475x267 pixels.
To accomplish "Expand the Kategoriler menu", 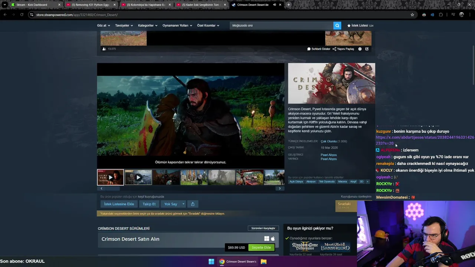I will point(148,26).
